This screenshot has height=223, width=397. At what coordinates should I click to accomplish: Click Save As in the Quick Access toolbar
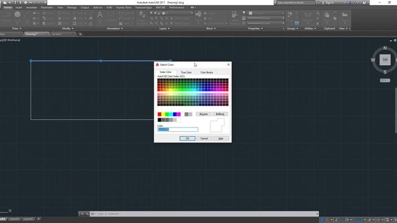coord(20,2)
